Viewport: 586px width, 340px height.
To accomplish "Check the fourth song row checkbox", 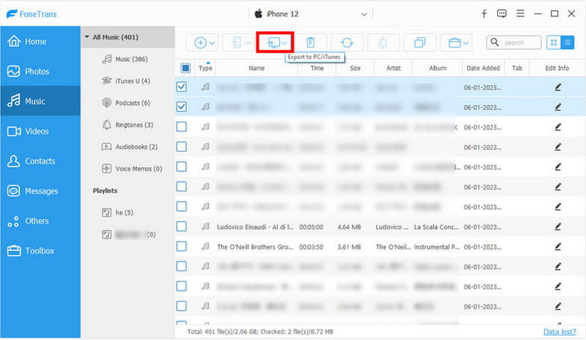I will click(x=182, y=147).
